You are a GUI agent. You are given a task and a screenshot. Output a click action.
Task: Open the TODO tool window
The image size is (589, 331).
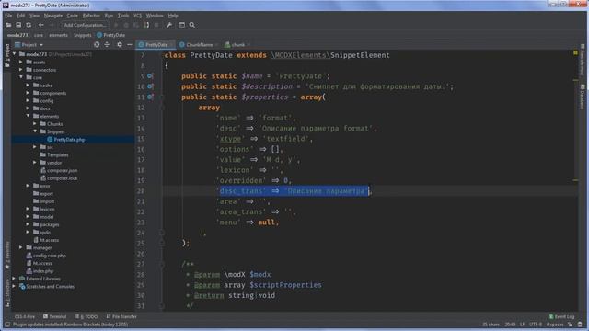87,316
